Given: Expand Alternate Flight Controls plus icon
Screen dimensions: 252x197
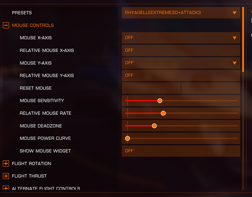Looking at the screenshot, I should 6,188.
